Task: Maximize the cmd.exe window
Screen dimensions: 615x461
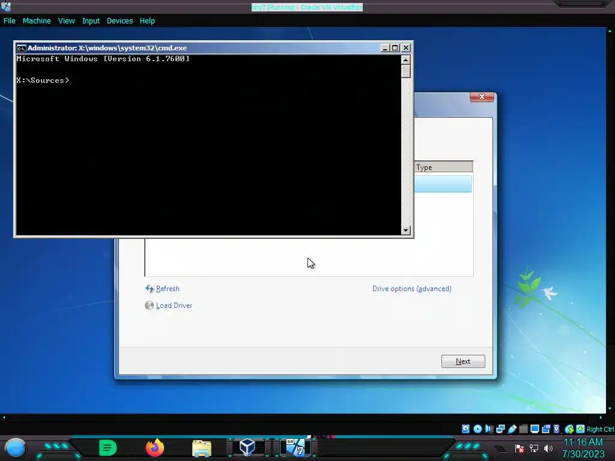Action: (x=395, y=48)
